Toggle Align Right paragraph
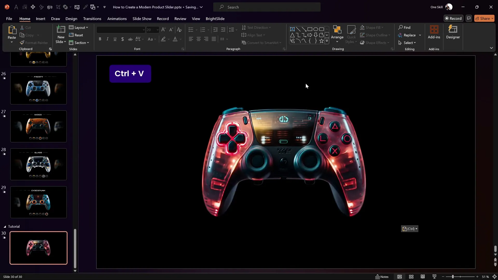 coord(206,39)
